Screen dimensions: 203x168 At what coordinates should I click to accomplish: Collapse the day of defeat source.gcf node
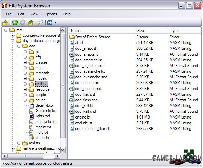(12, 41)
